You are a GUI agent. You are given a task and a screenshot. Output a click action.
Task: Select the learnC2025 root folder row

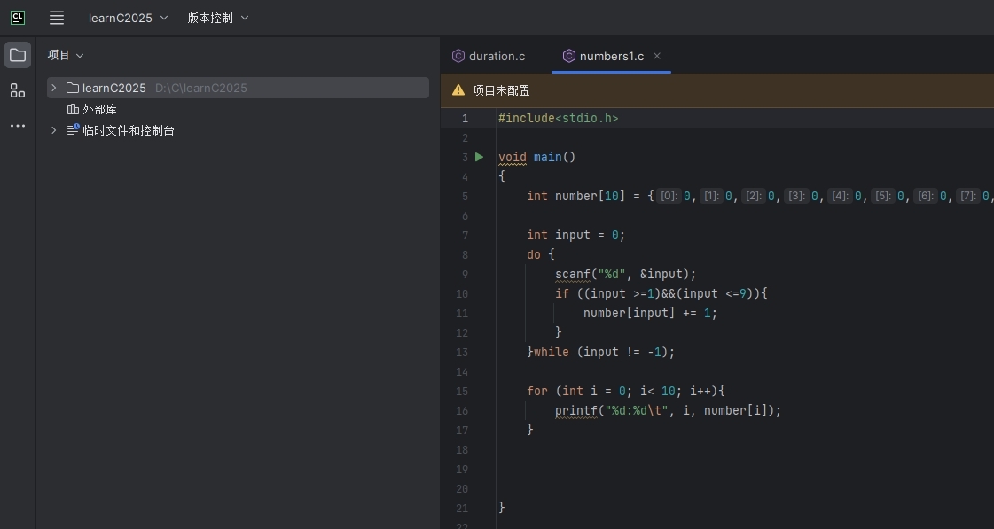click(x=238, y=88)
